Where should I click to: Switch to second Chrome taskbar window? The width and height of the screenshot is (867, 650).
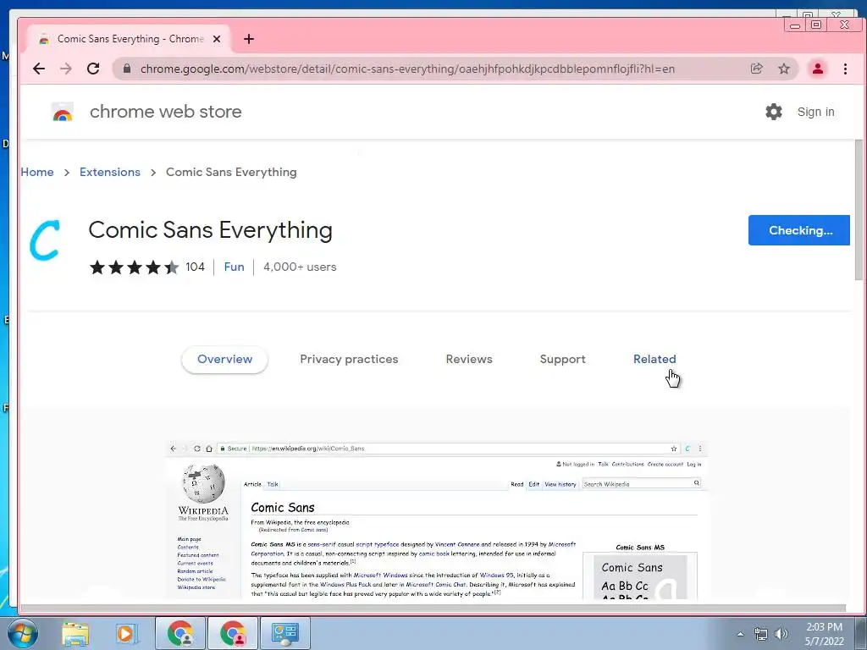point(232,633)
